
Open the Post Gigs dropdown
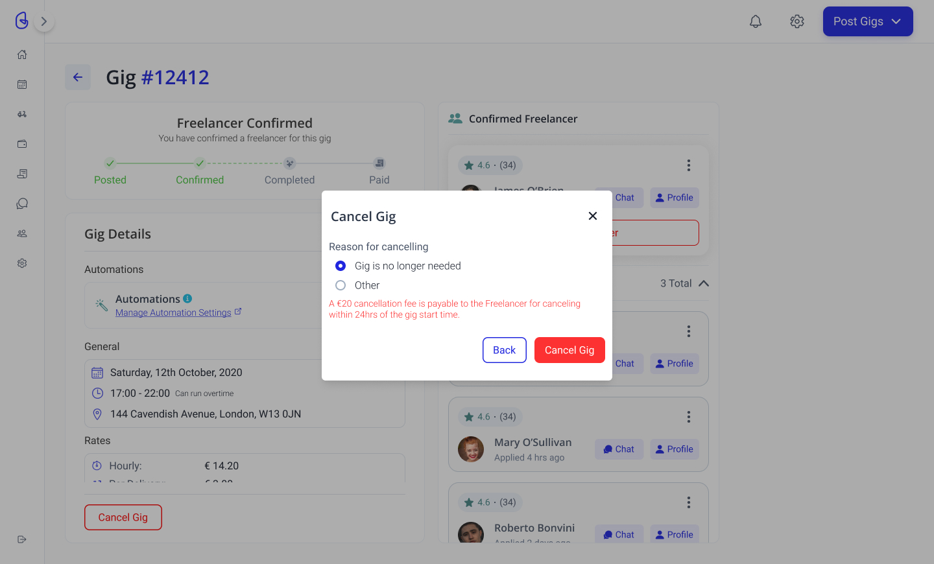tap(868, 21)
